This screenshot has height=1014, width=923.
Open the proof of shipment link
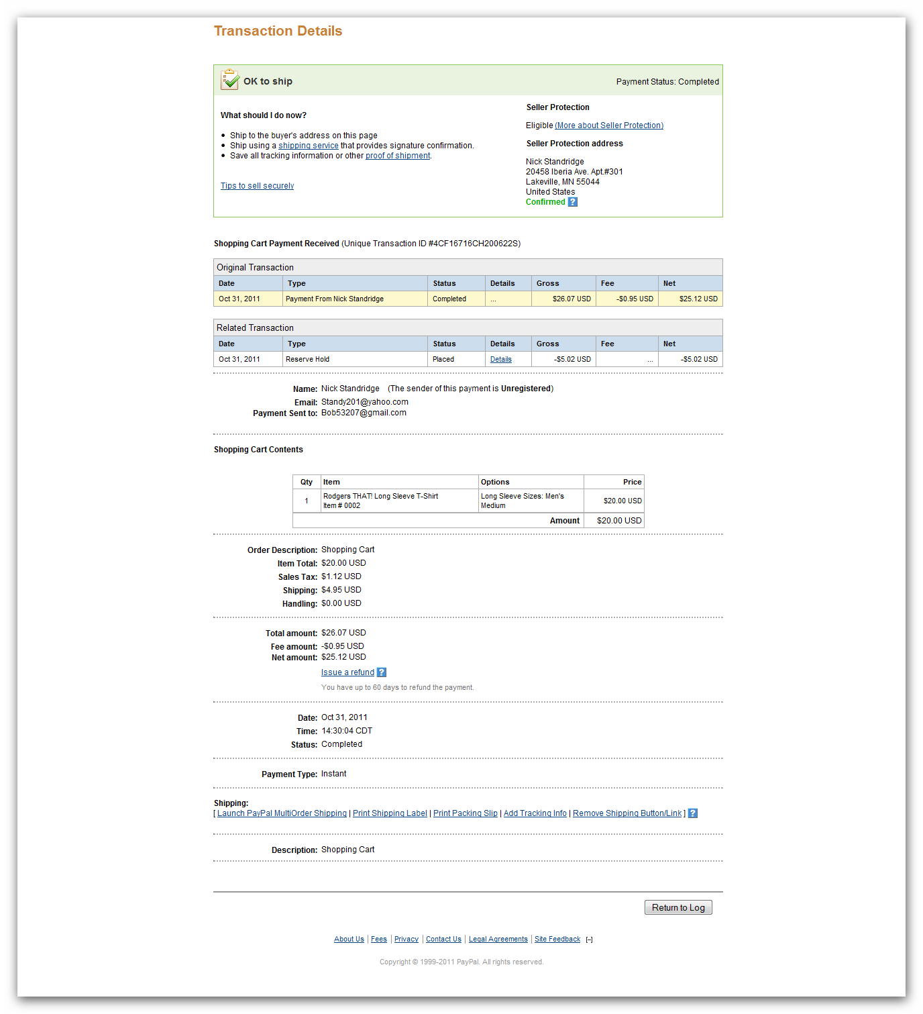(x=398, y=156)
